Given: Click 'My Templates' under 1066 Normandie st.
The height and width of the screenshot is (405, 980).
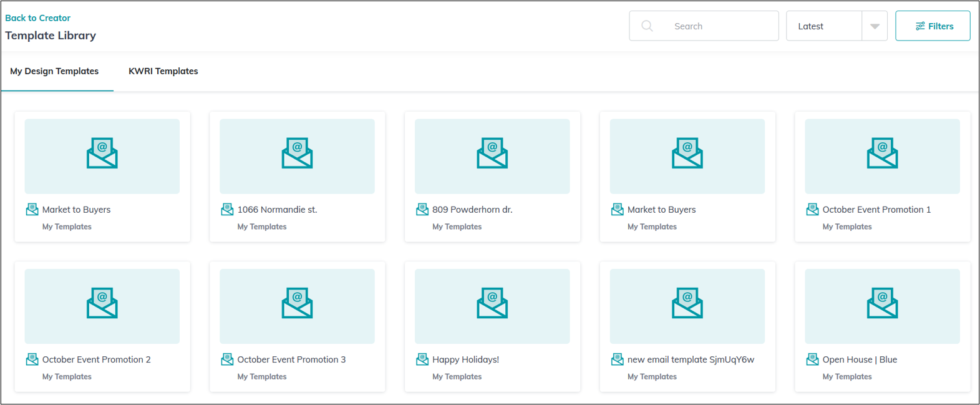Looking at the screenshot, I should click(x=262, y=227).
